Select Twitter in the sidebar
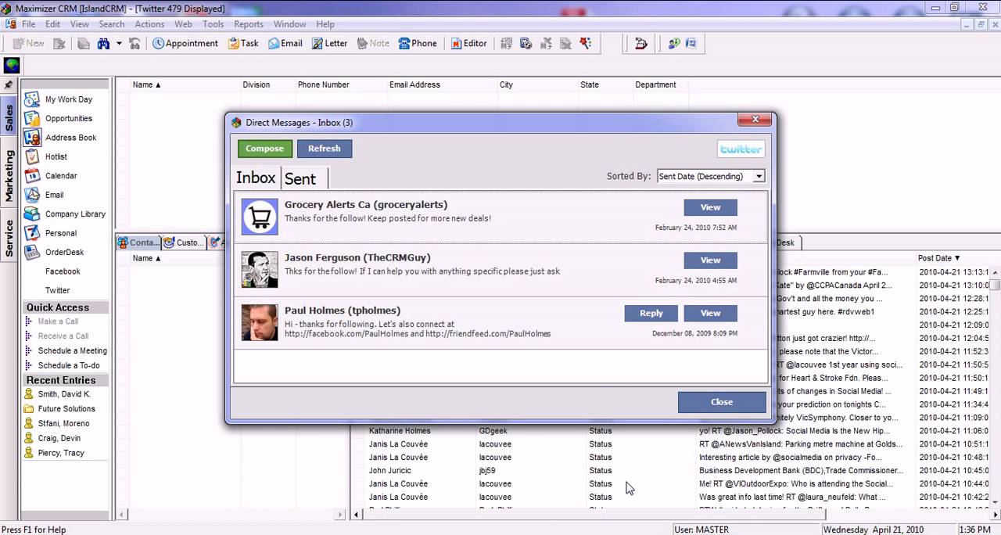This screenshot has height=535, width=1001. point(57,290)
